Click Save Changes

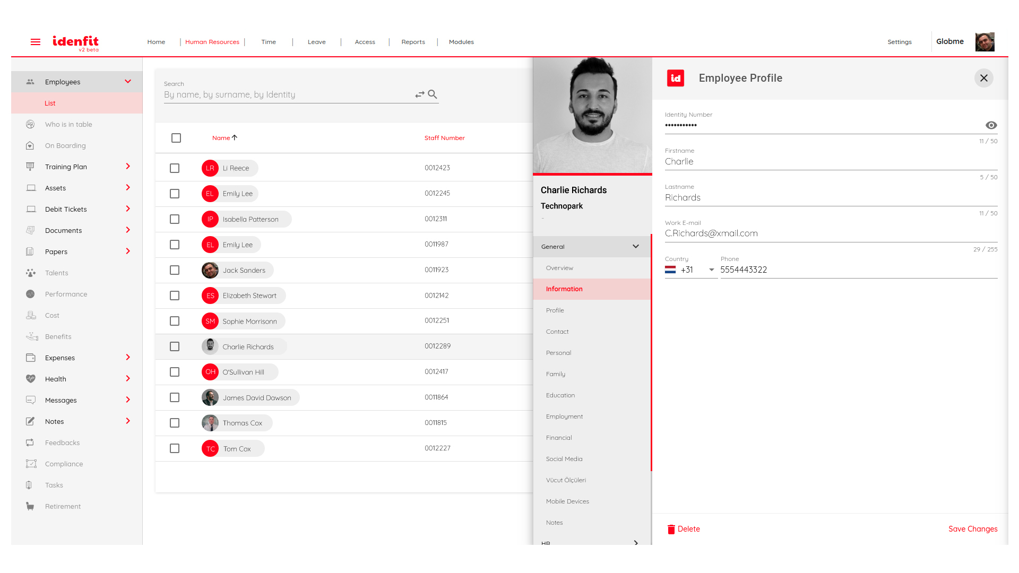pos(972,529)
